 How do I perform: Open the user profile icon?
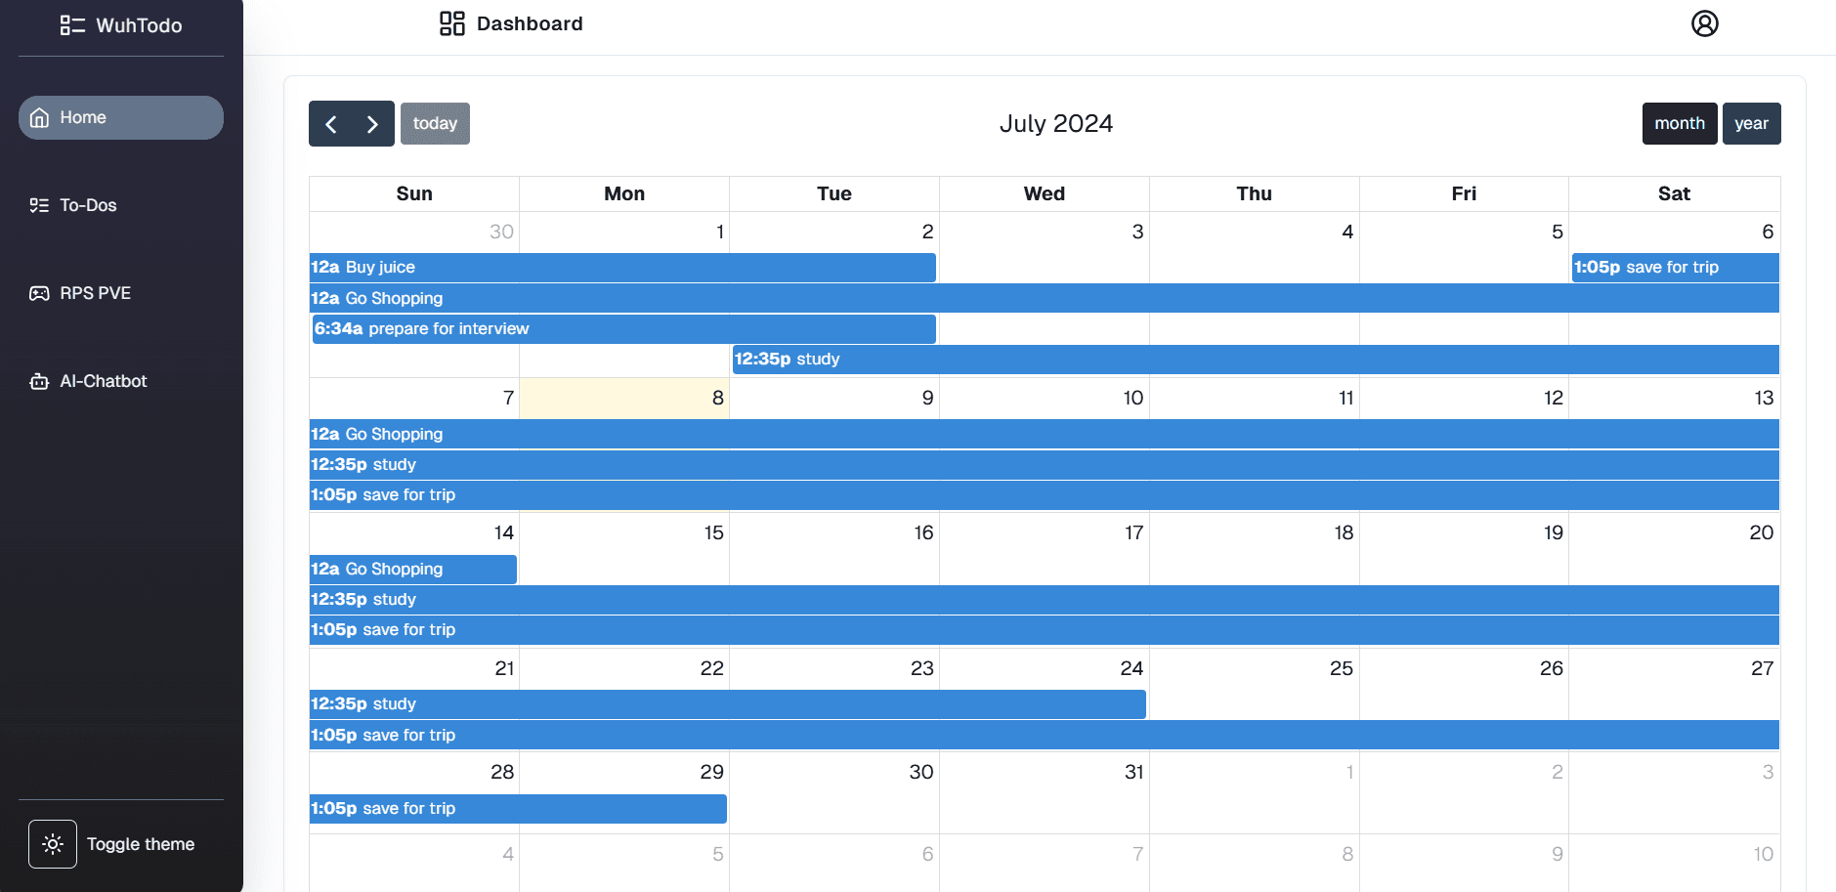tap(1704, 22)
